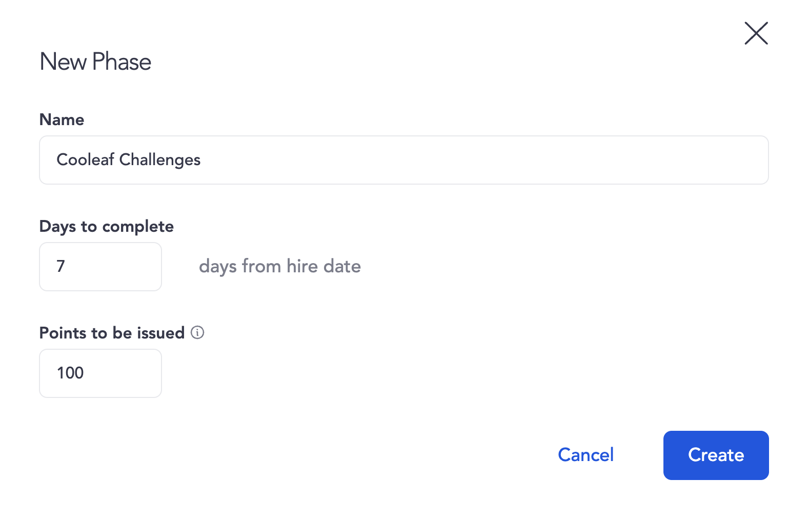Click the info icon beside Points to be issued
This screenshot has height=519, width=808.
click(197, 332)
